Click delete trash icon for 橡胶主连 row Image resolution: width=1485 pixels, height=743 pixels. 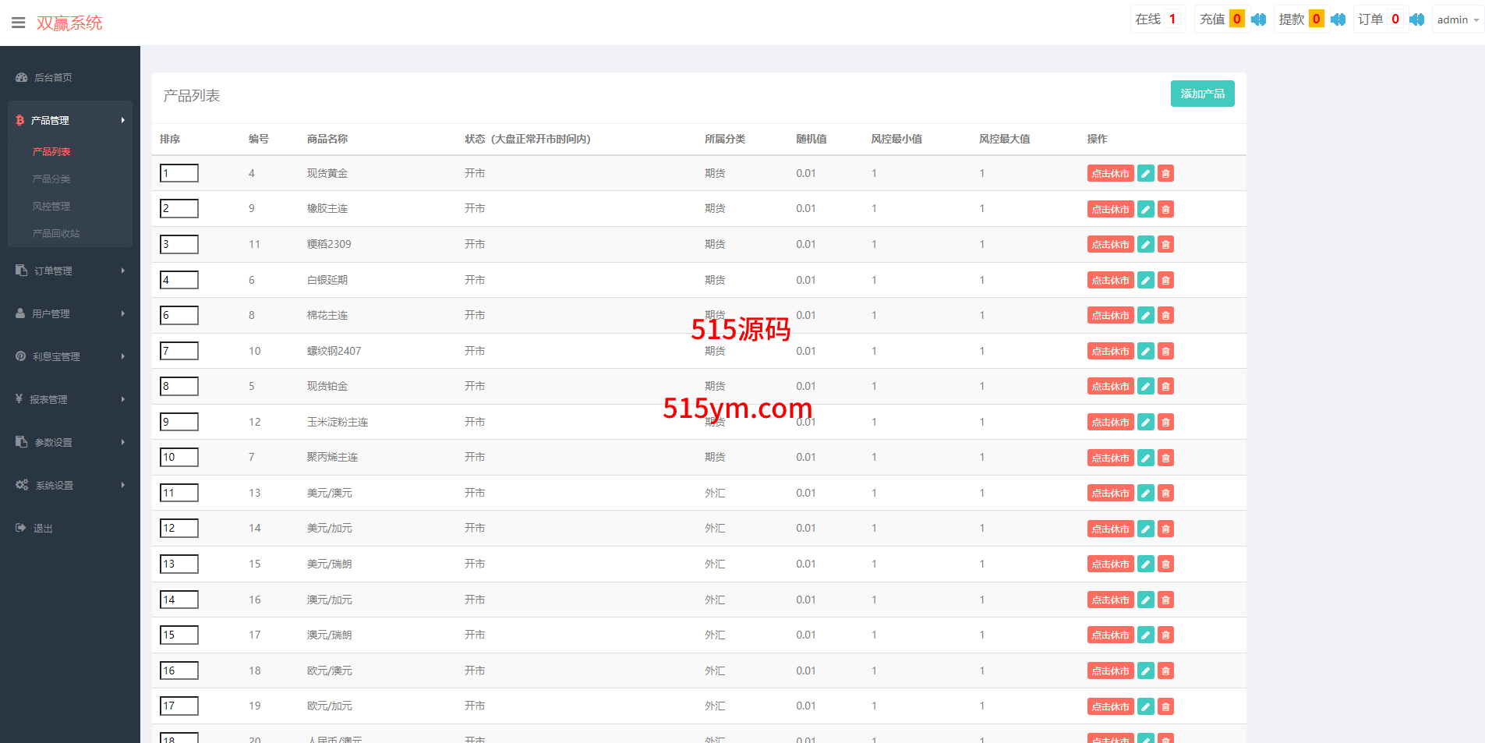tap(1165, 209)
